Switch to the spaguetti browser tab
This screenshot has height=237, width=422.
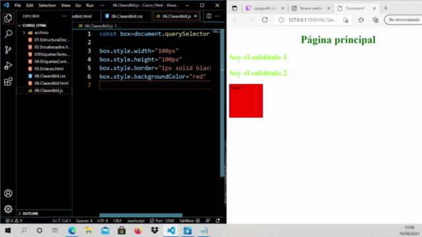point(265,9)
